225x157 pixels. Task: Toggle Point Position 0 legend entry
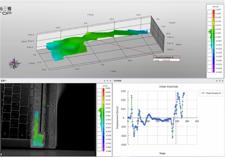coord(211,93)
